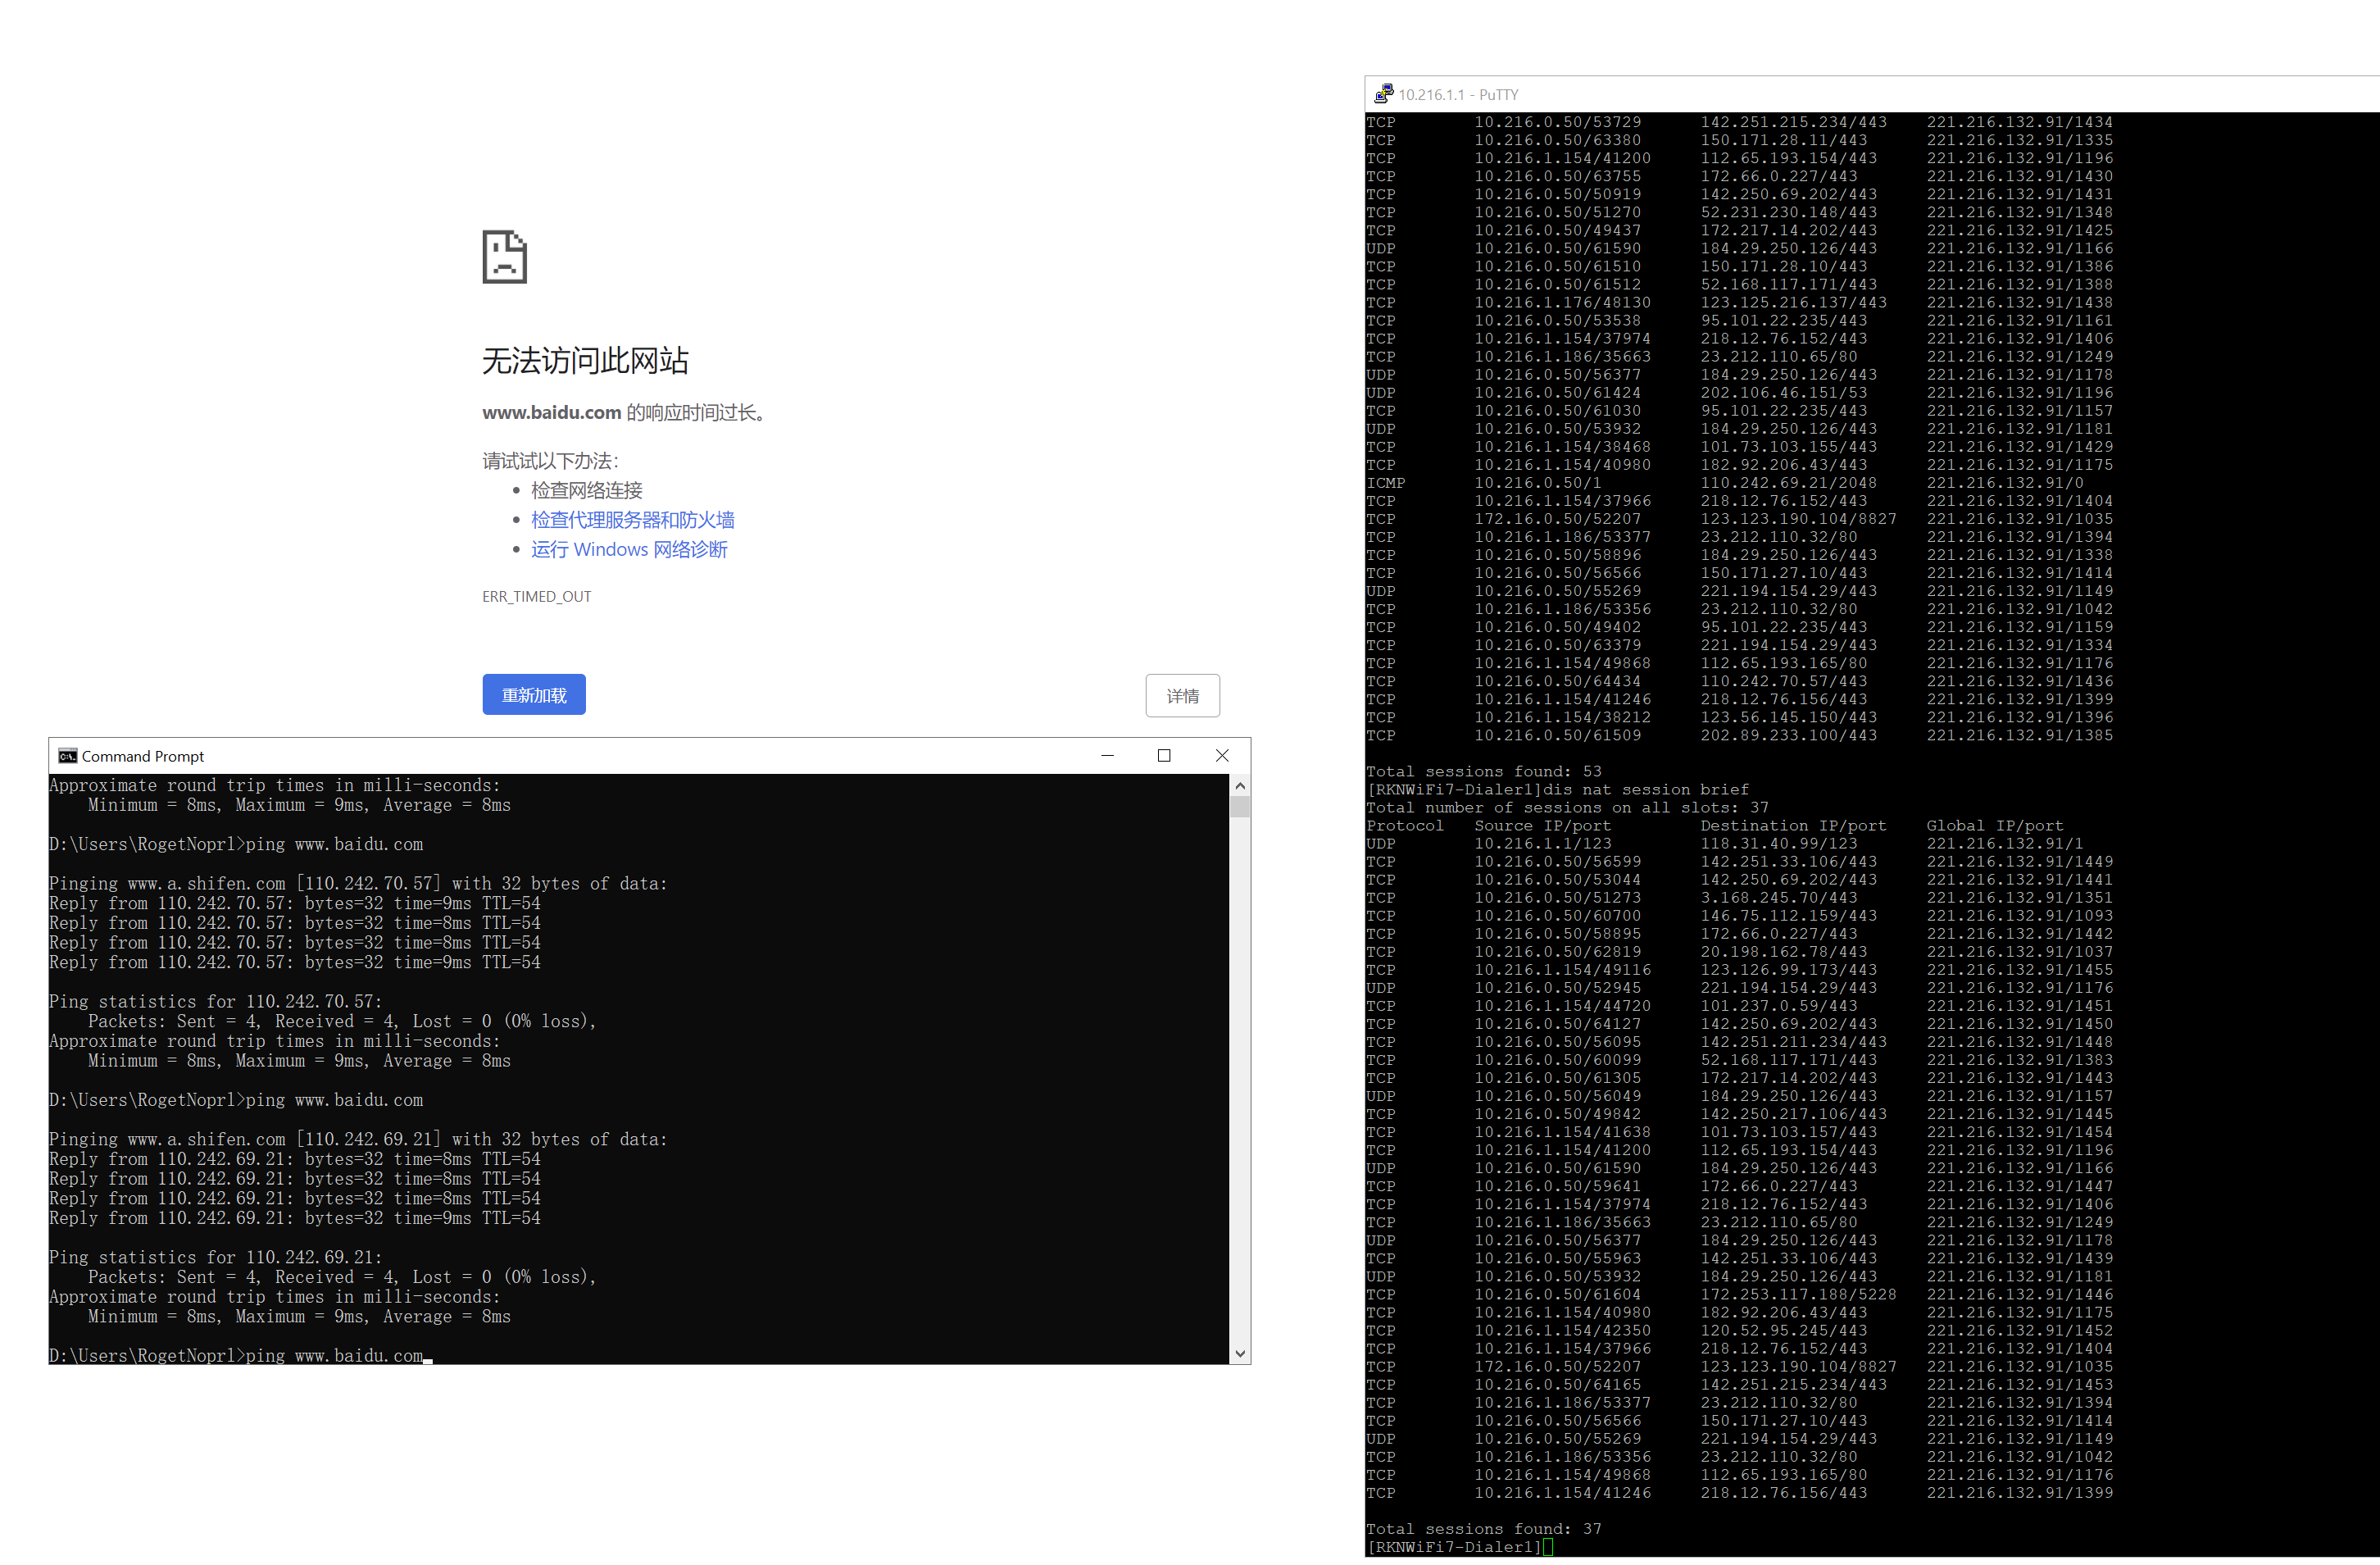Open the 详情 details button
The image size is (2380, 1565).
[x=1182, y=696]
